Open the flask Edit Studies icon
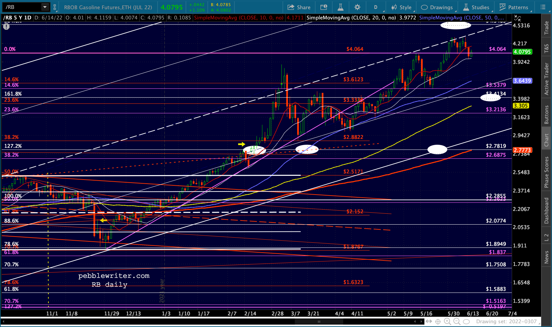This screenshot has height=327, width=552. tap(340, 7)
